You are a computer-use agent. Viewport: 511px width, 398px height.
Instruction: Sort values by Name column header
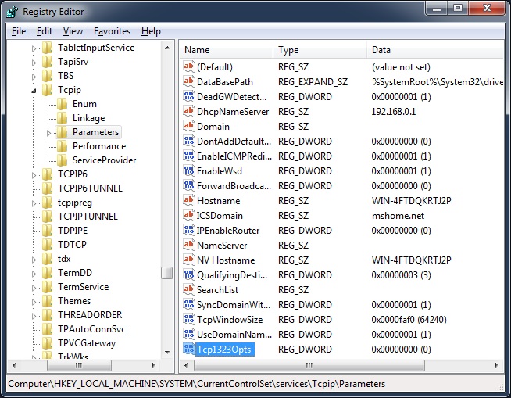pyautogui.click(x=226, y=50)
